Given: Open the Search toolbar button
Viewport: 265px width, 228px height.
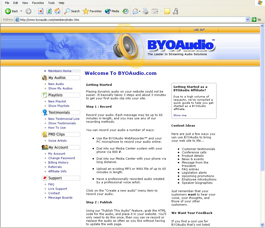Looking at the screenshot, I should (72, 11).
